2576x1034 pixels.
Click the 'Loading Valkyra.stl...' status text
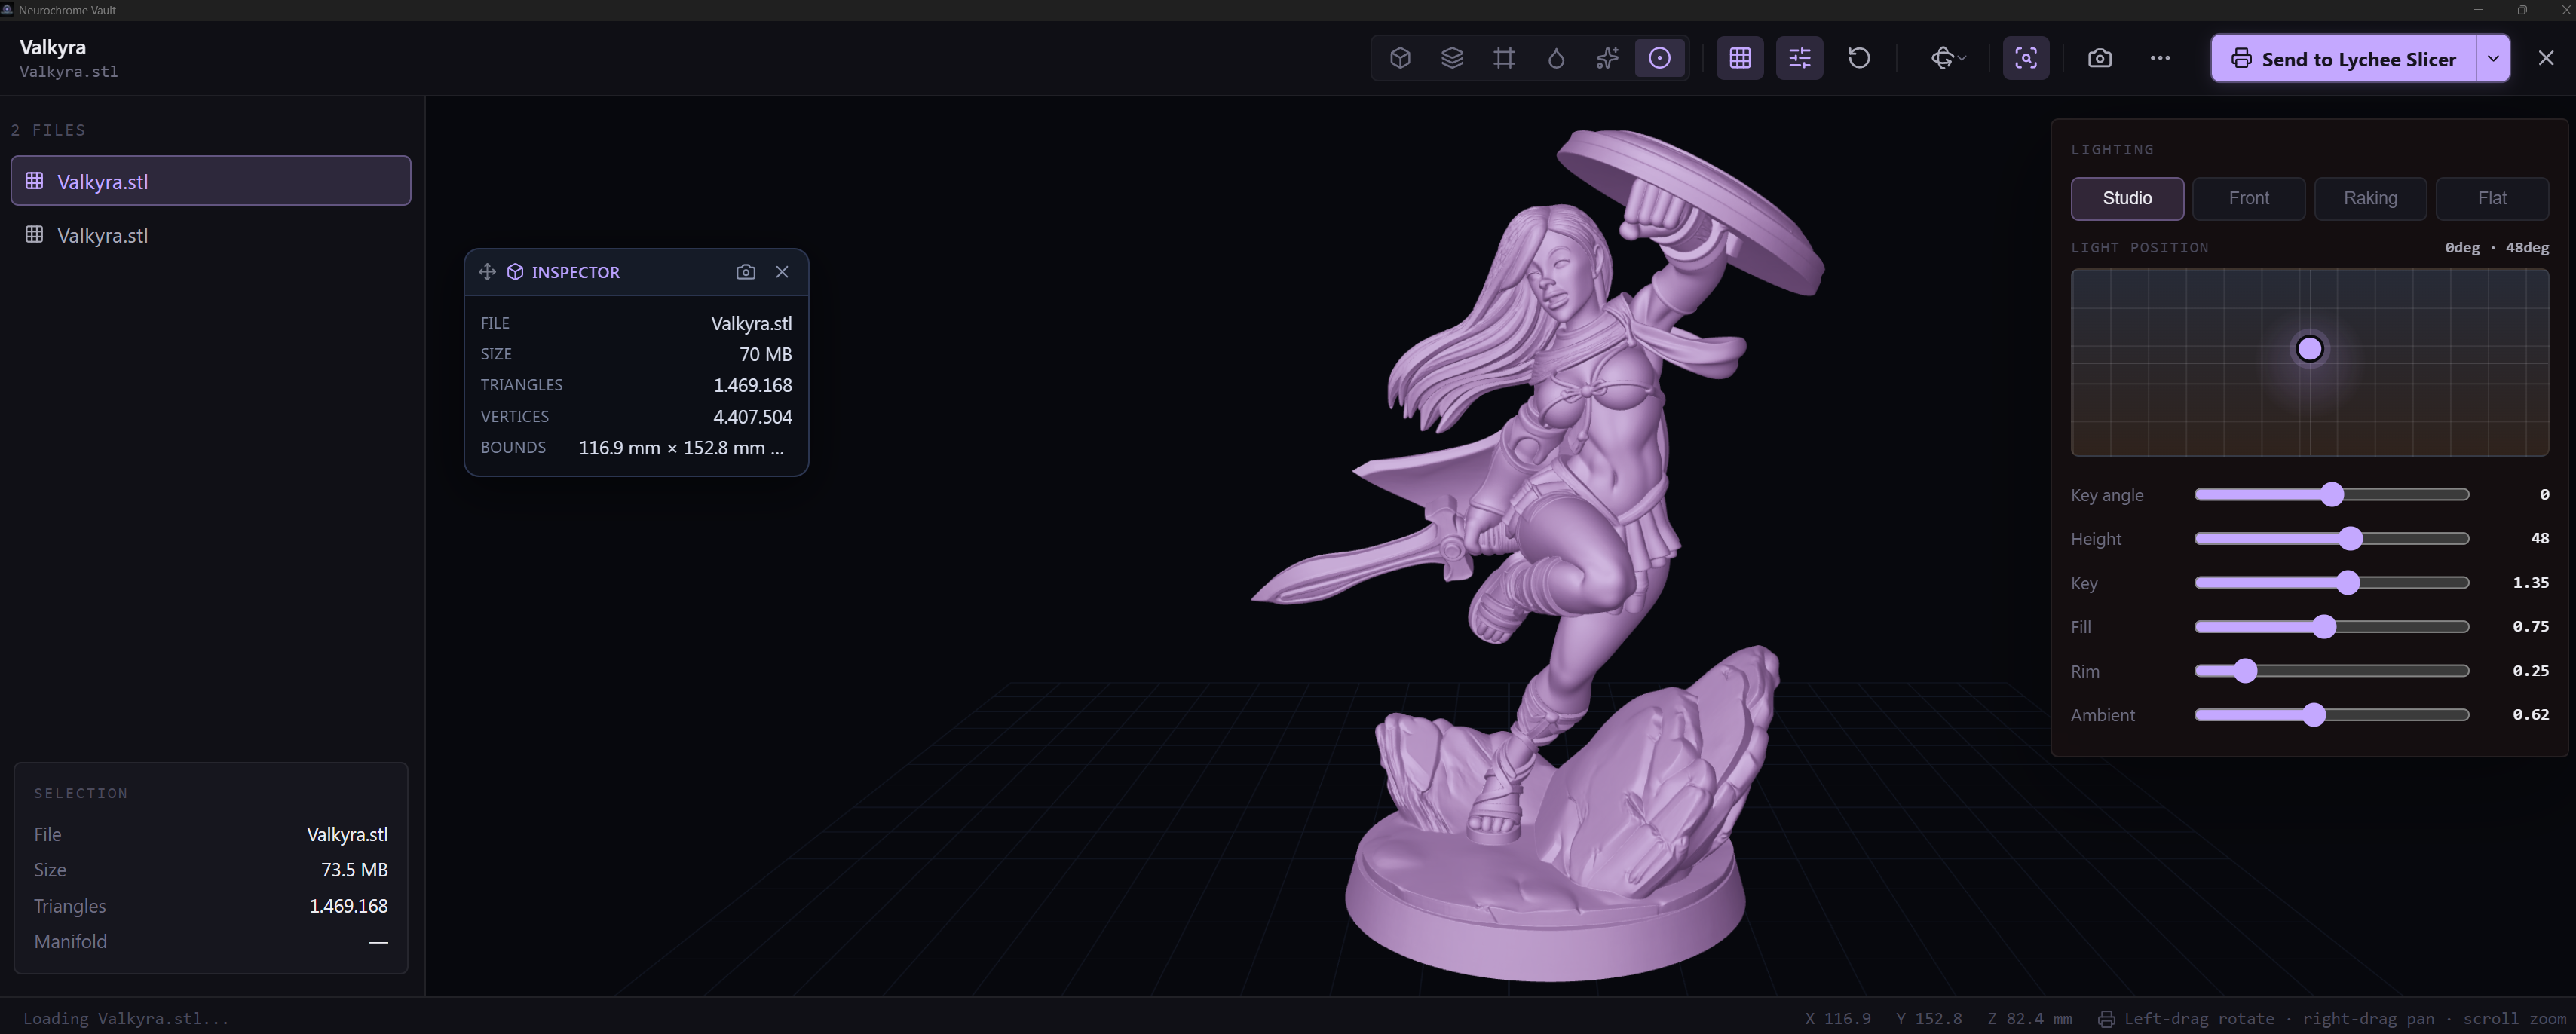click(126, 1018)
